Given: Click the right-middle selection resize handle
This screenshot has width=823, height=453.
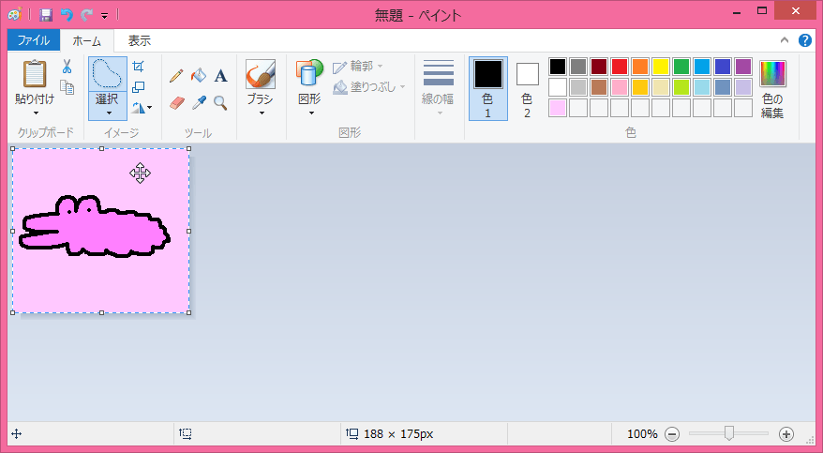Looking at the screenshot, I should [189, 231].
